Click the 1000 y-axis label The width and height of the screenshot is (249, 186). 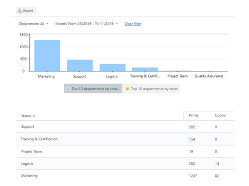tap(24, 47)
